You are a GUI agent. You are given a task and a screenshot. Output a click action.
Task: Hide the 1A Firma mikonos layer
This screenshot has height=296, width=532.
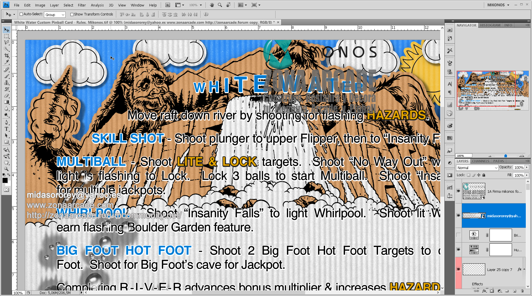click(x=458, y=191)
